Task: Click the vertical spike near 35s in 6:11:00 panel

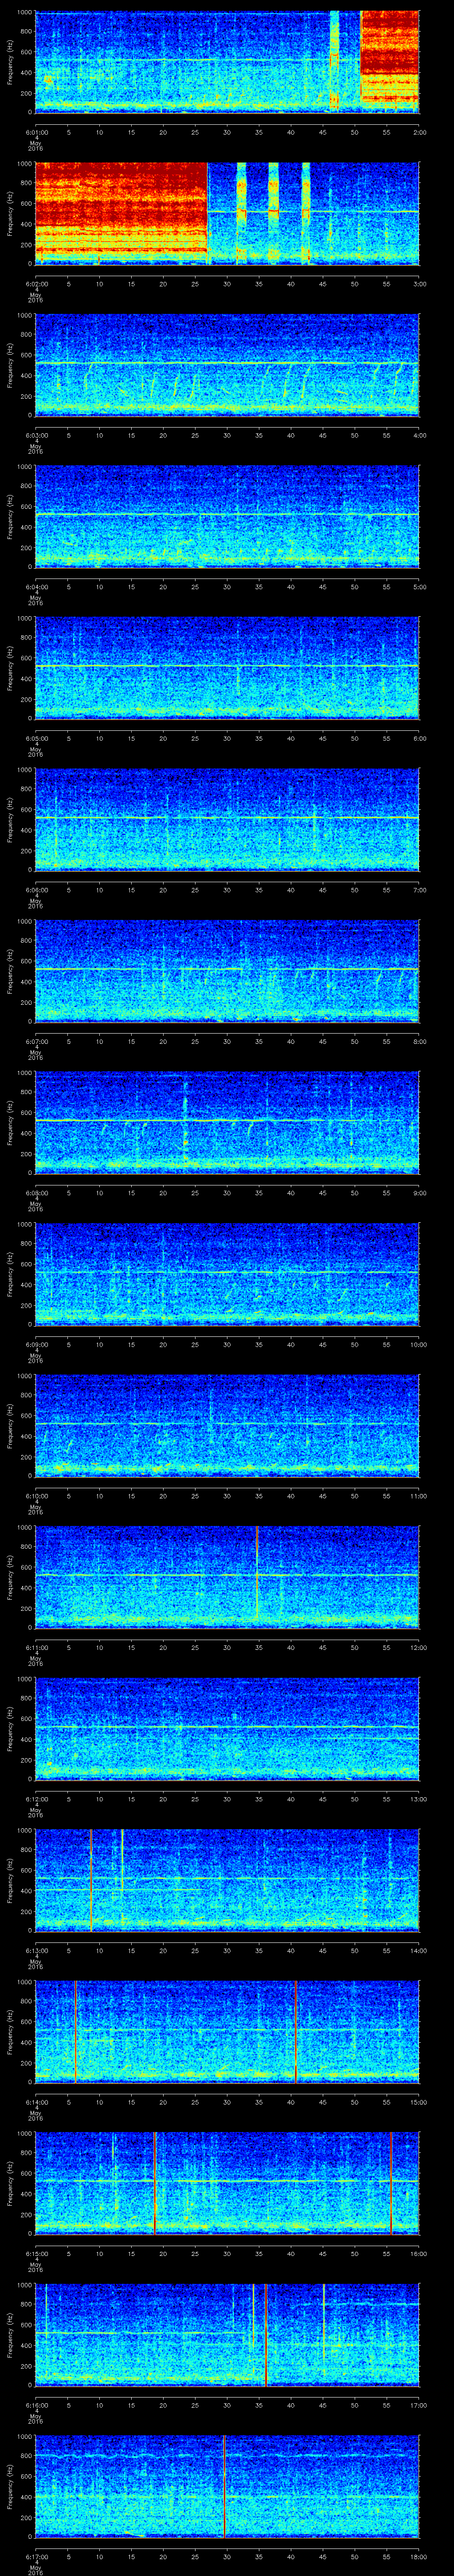Action: click(x=258, y=1577)
